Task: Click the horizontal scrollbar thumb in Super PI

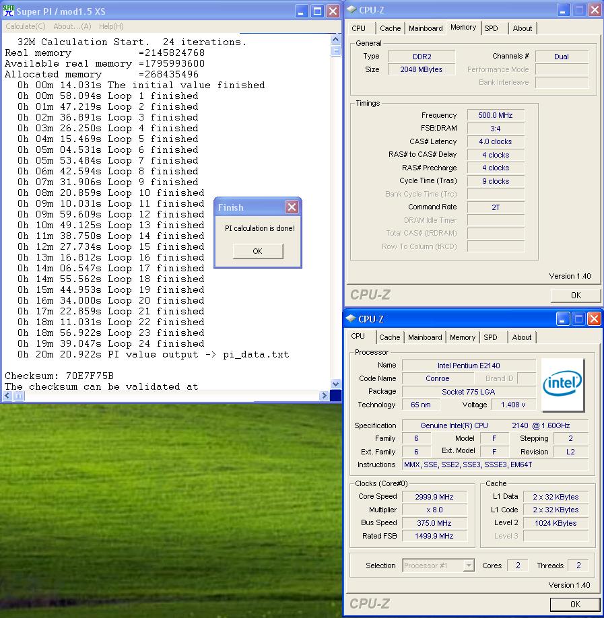Action: [19, 396]
